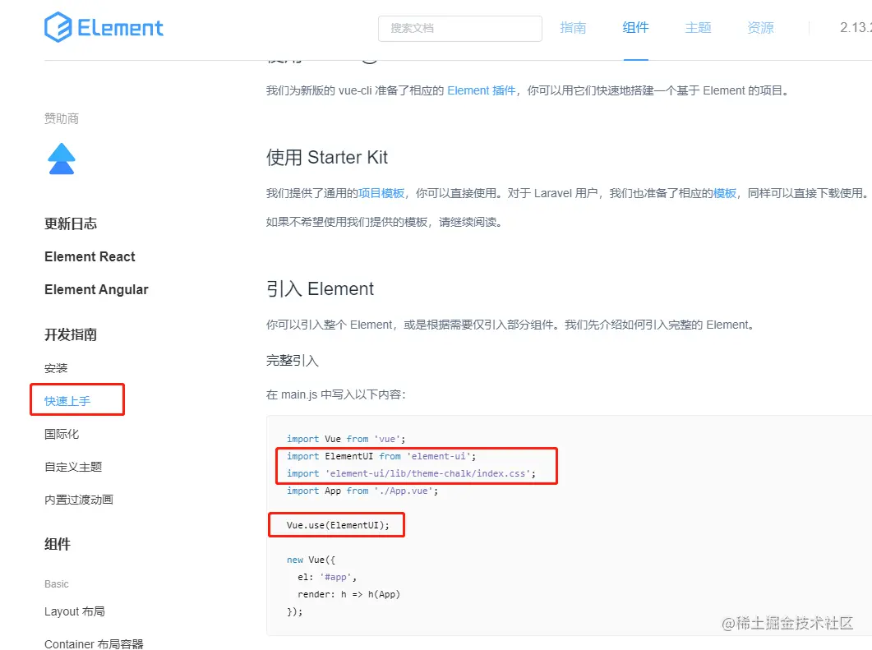
Task: Click the 开发指南 sidebar heading
Action: coord(71,334)
